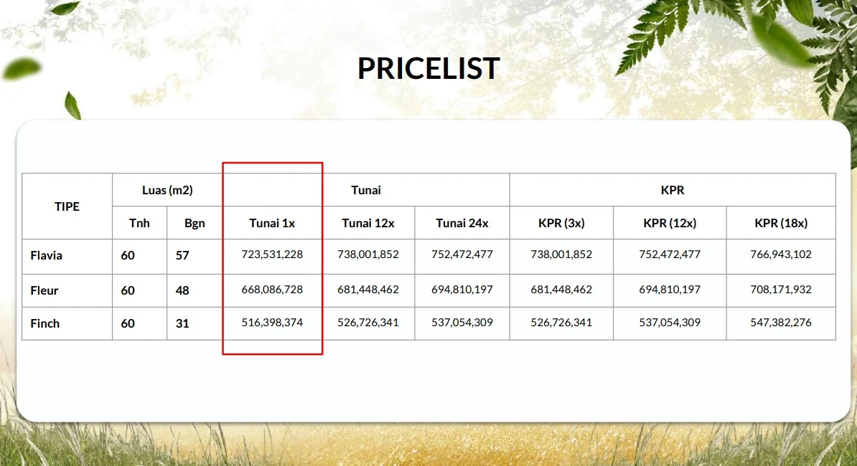Select Flavia KPR (18x) price 766,943,102
Screen dimensions: 857x466
(x=781, y=255)
